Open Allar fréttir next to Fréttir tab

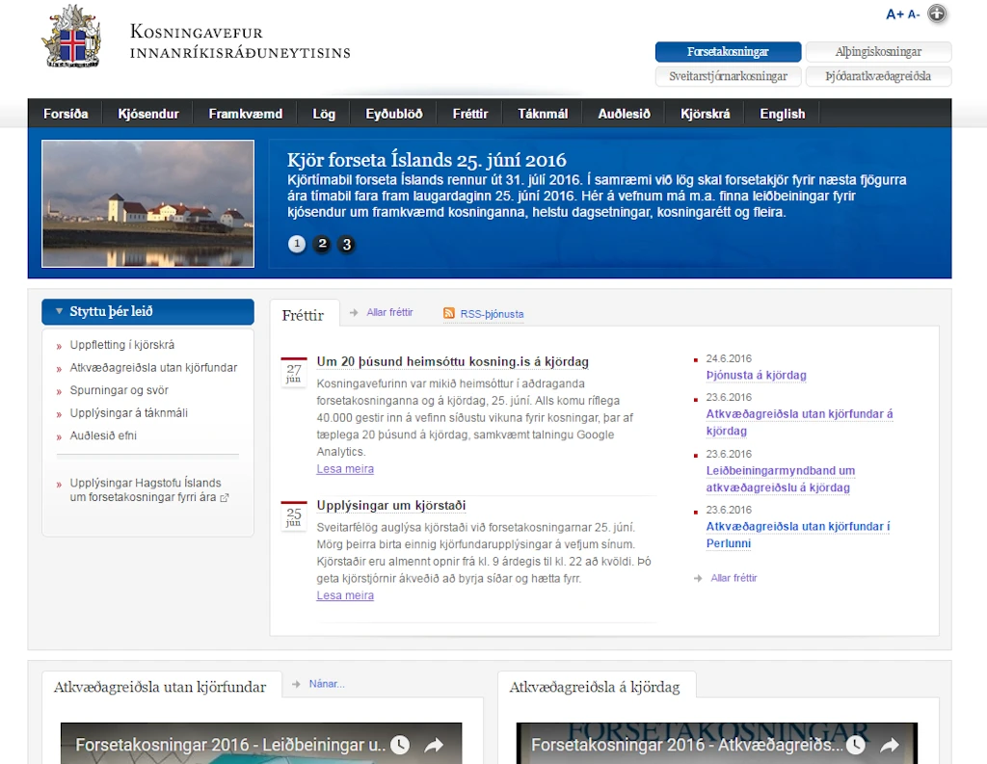[389, 312]
